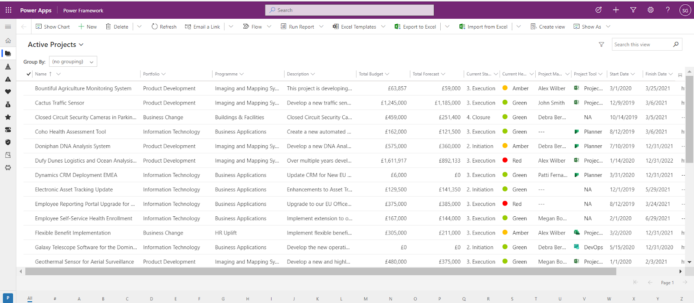Screen dimensions: 694x303
Task: Open the area chart sidebar icon
Action: click(x=8, y=155)
